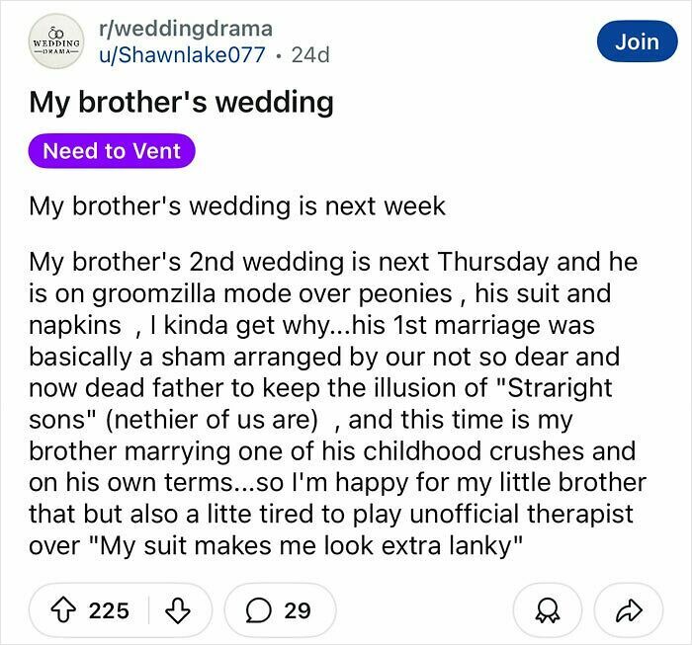The image size is (692, 645).
Task: Click the 225 vote count
Action: click(109, 610)
